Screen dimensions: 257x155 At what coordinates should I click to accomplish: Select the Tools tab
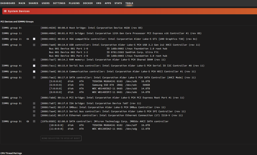pos(129,3)
